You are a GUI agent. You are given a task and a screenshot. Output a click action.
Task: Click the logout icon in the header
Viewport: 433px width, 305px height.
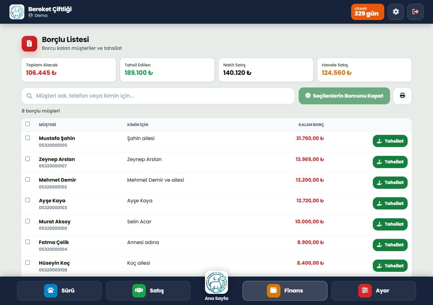(415, 12)
